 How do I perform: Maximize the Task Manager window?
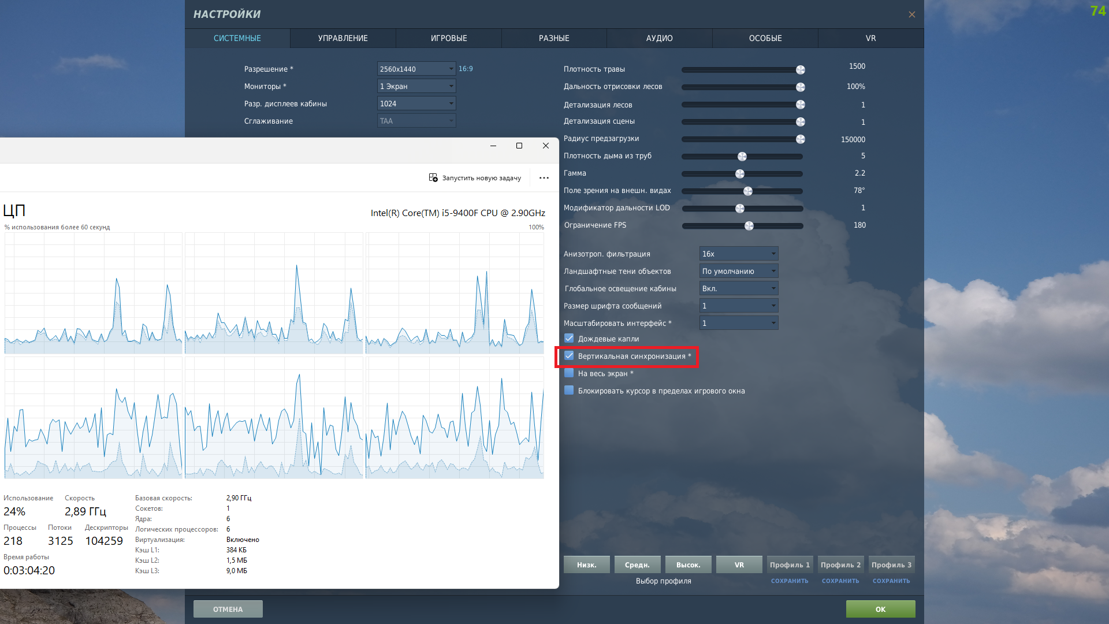coord(519,146)
